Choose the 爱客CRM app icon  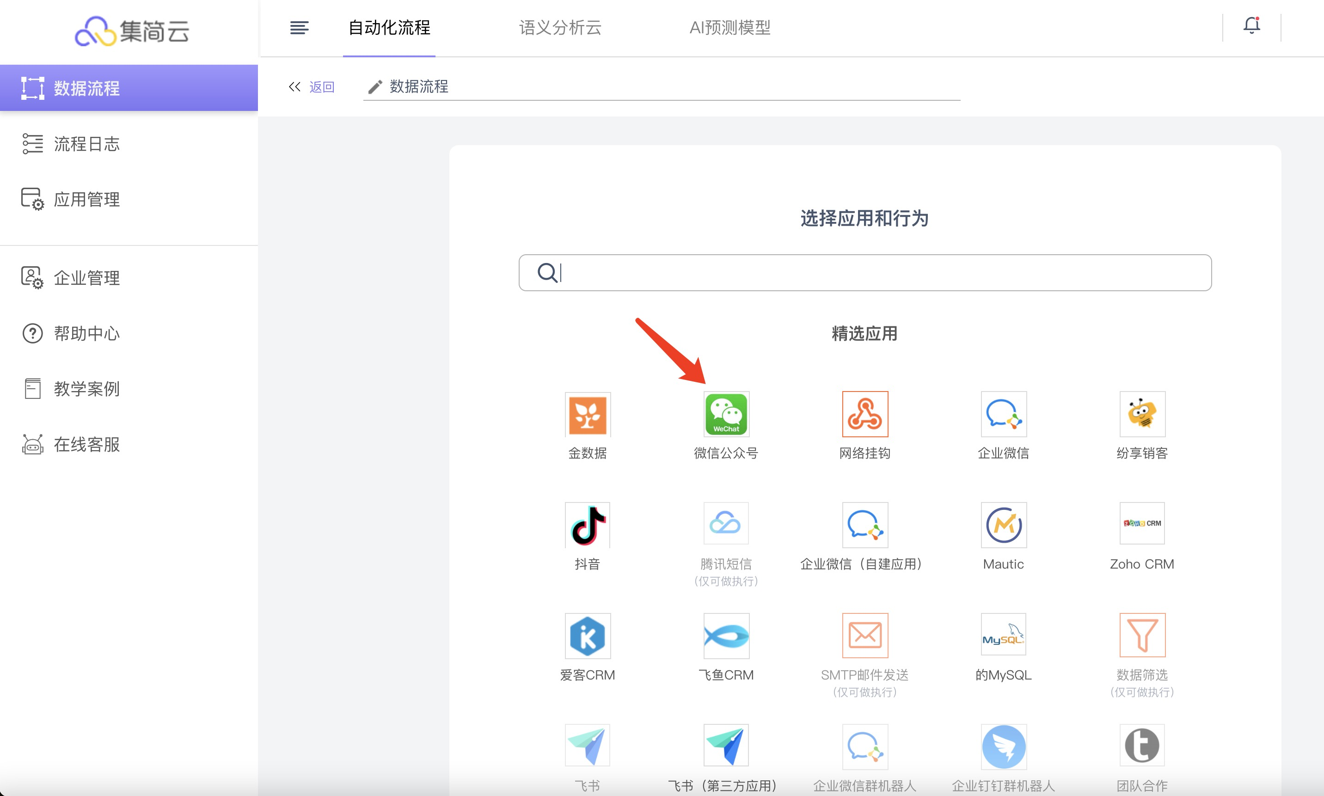tap(588, 636)
